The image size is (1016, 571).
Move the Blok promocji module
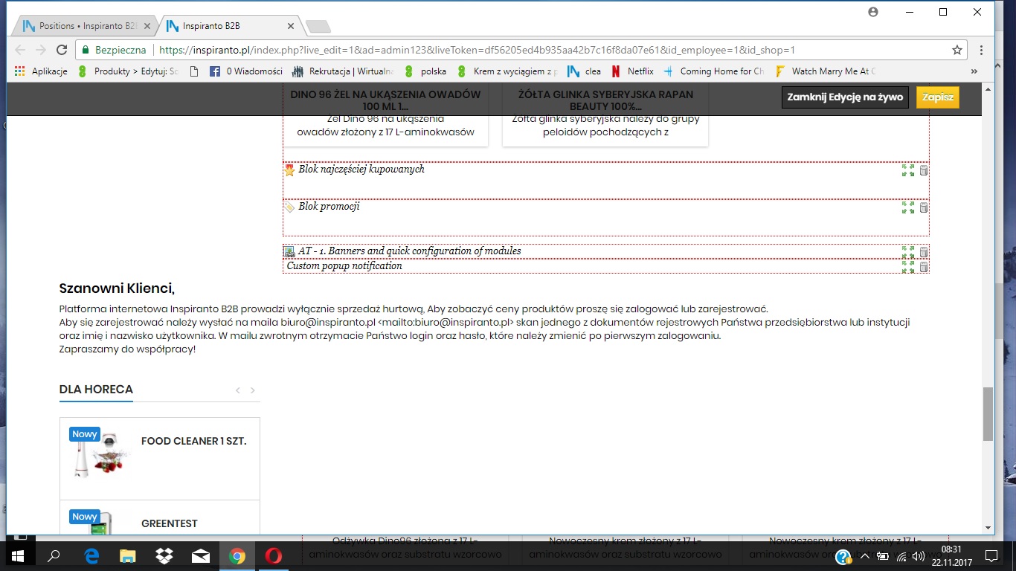click(x=908, y=207)
